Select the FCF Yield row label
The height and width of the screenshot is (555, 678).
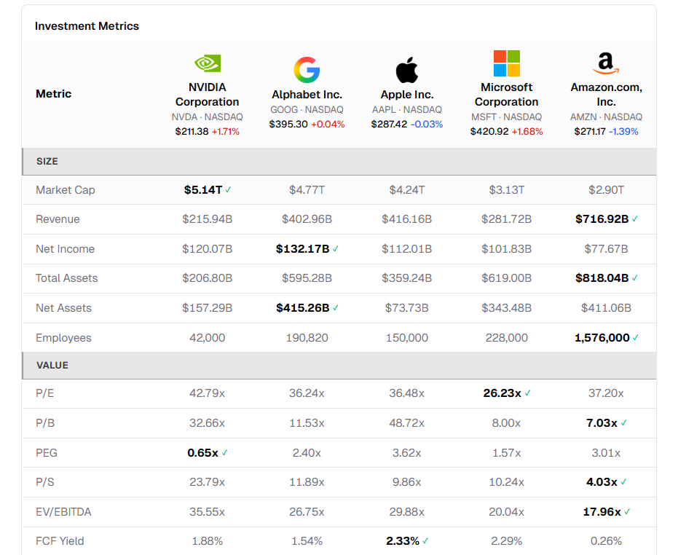pos(60,540)
